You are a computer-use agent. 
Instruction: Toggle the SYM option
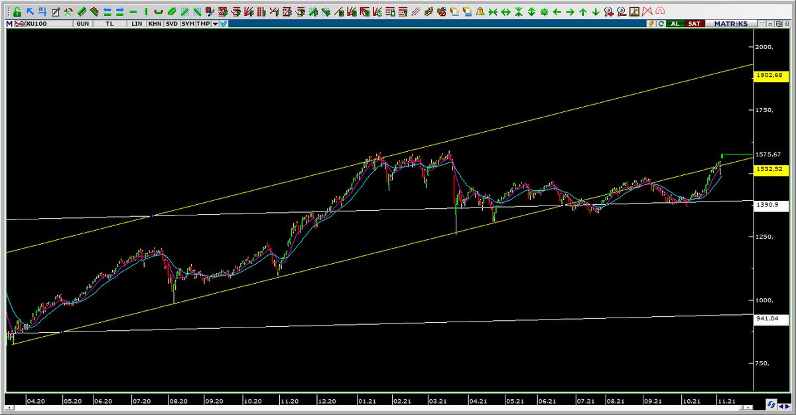[x=188, y=24]
